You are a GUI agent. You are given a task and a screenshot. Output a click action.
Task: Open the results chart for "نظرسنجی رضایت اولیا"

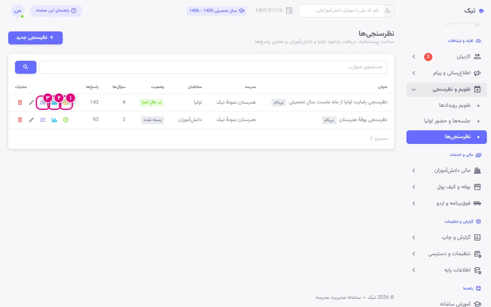click(x=54, y=102)
